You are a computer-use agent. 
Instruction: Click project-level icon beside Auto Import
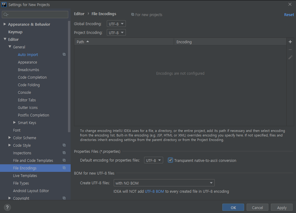[64, 54]
